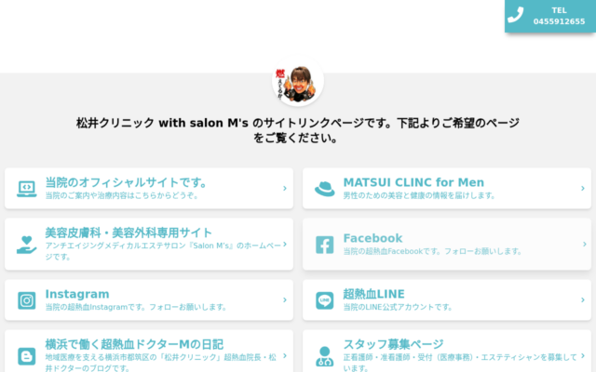Open the MATSUI CLINC for Men link

(x=447, y=188)
